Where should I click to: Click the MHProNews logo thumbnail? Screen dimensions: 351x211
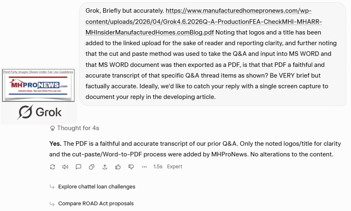(38, 85)
